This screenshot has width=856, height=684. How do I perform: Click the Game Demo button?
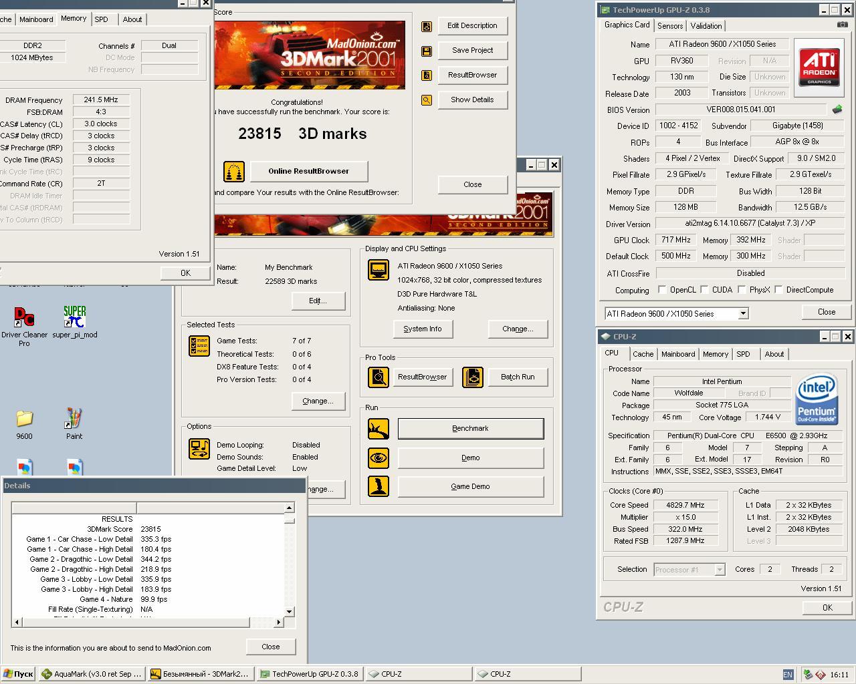pyautogui.click(x=470, y=486)
